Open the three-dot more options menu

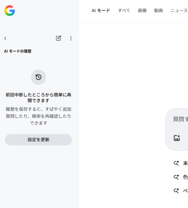coord(71,38)
